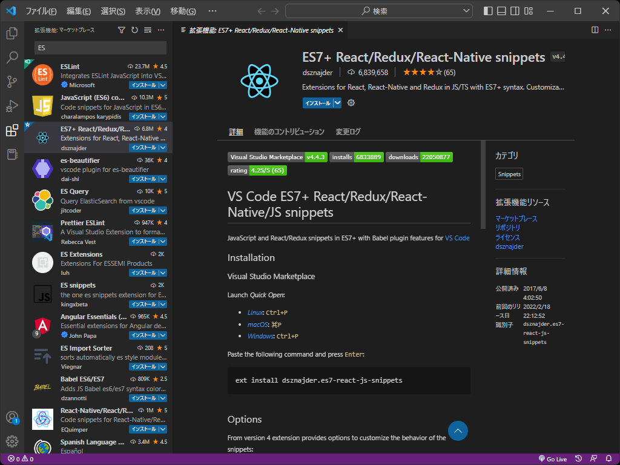The height and width of the screenshot is (465, 620).
Task: Select the 詳細 tab
Action: 236,131
